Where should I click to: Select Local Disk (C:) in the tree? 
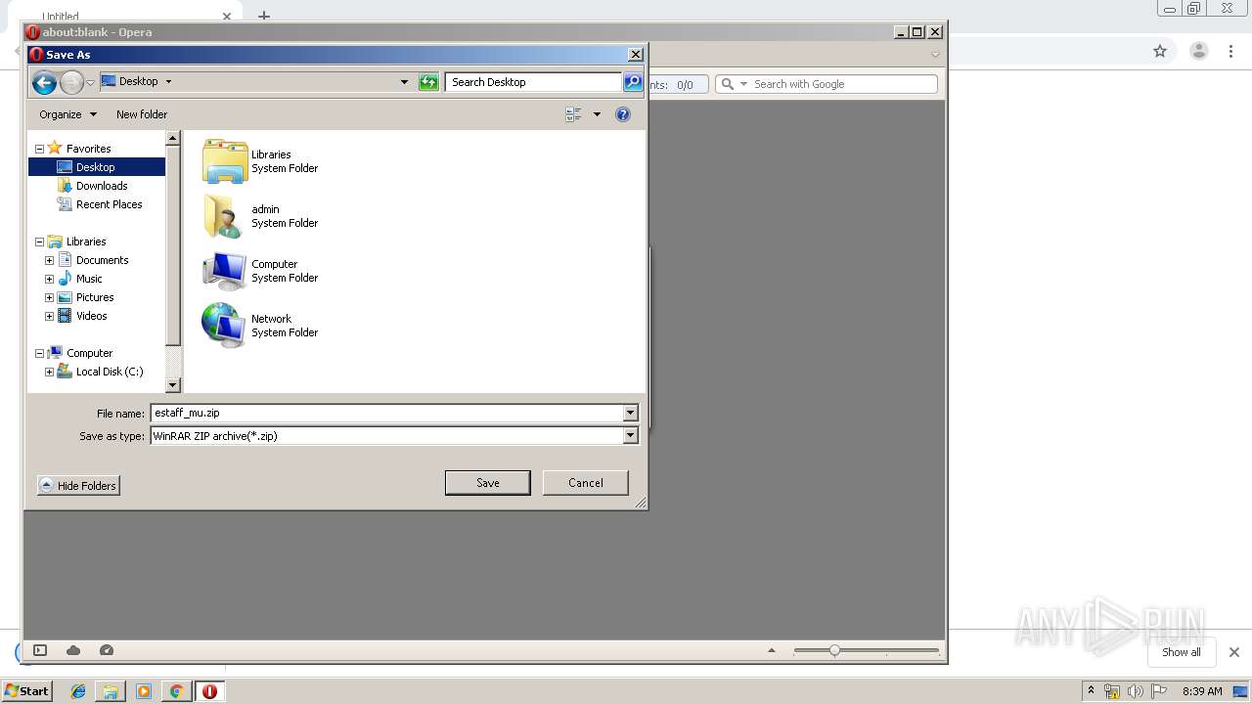100,372
